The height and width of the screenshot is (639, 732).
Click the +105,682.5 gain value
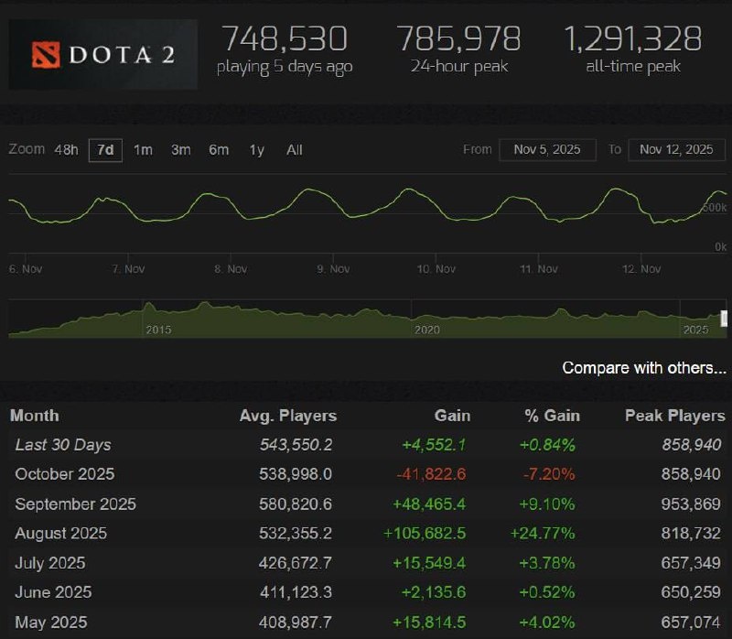(x=425, y=534)
